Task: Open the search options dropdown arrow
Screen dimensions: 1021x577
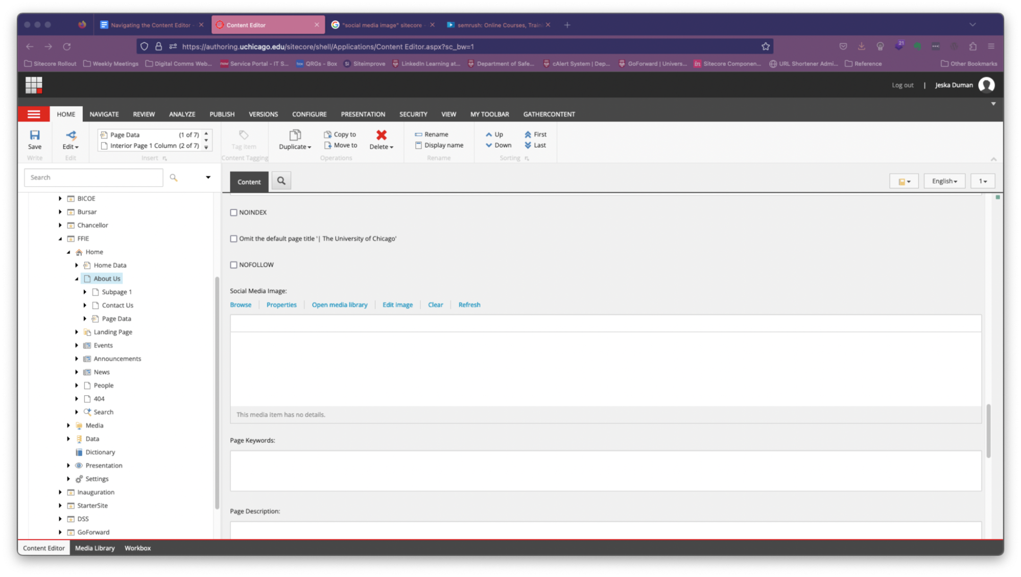Action: [208, 177]
